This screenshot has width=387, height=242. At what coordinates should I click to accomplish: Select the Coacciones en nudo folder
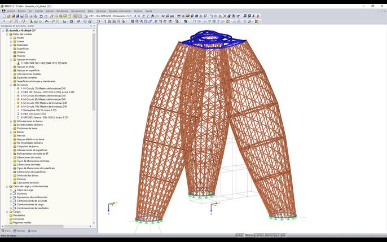(28, 183)
